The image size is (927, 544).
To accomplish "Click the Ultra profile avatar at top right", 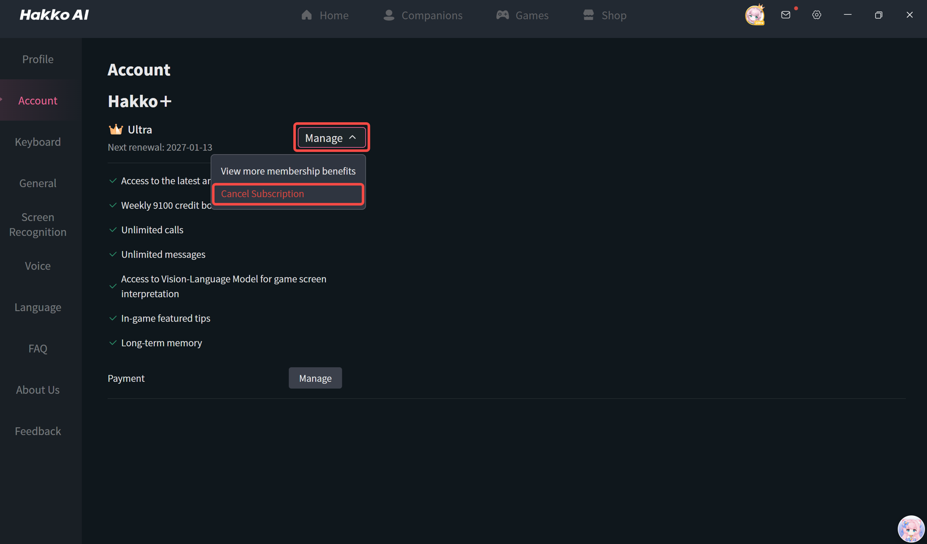I will (754, 15).
